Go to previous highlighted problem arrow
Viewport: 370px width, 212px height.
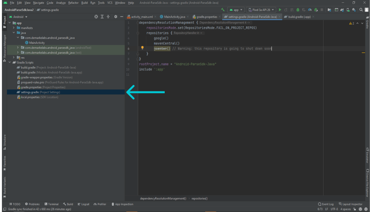[357, 23]
